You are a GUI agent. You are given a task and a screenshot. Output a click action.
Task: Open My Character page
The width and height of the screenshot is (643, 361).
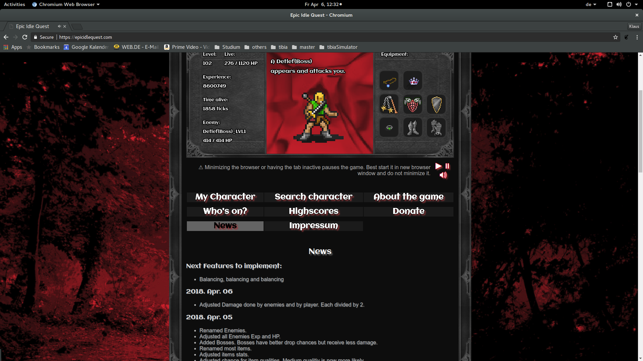tap(225, 197)
